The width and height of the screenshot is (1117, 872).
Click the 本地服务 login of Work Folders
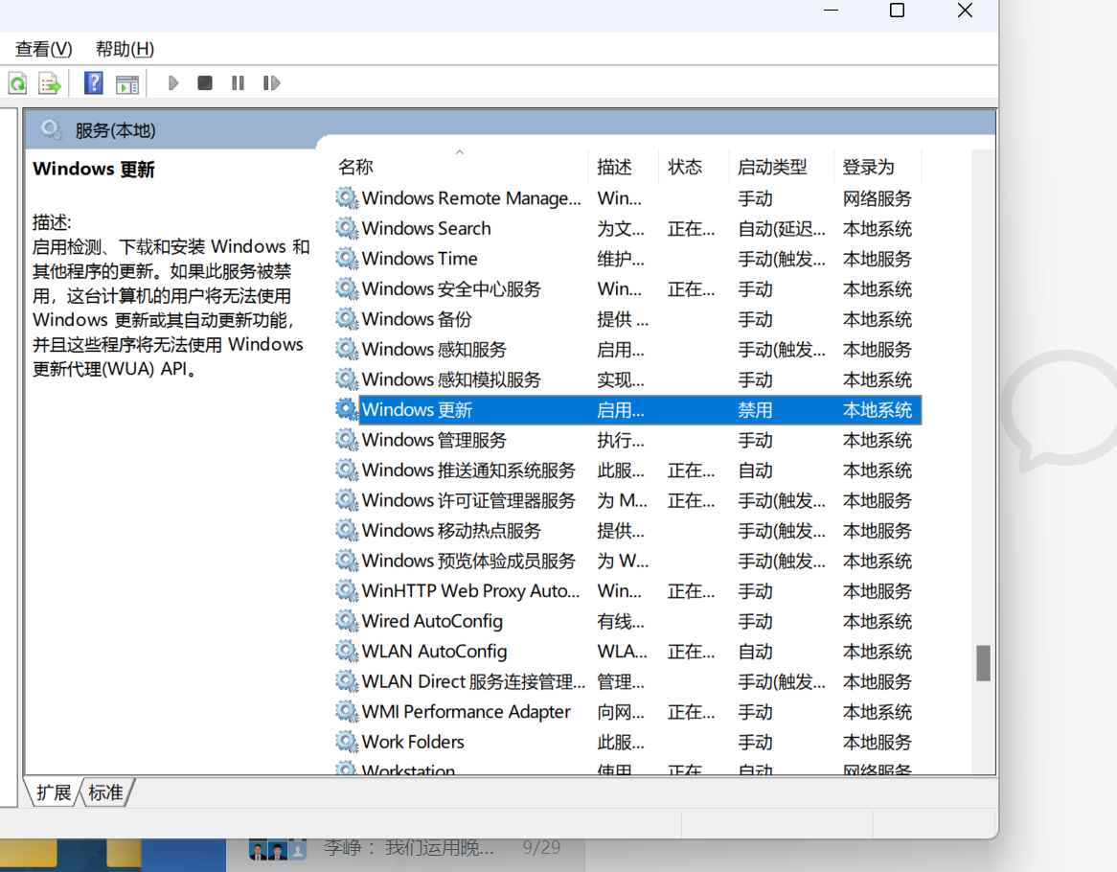coord(877,742)
